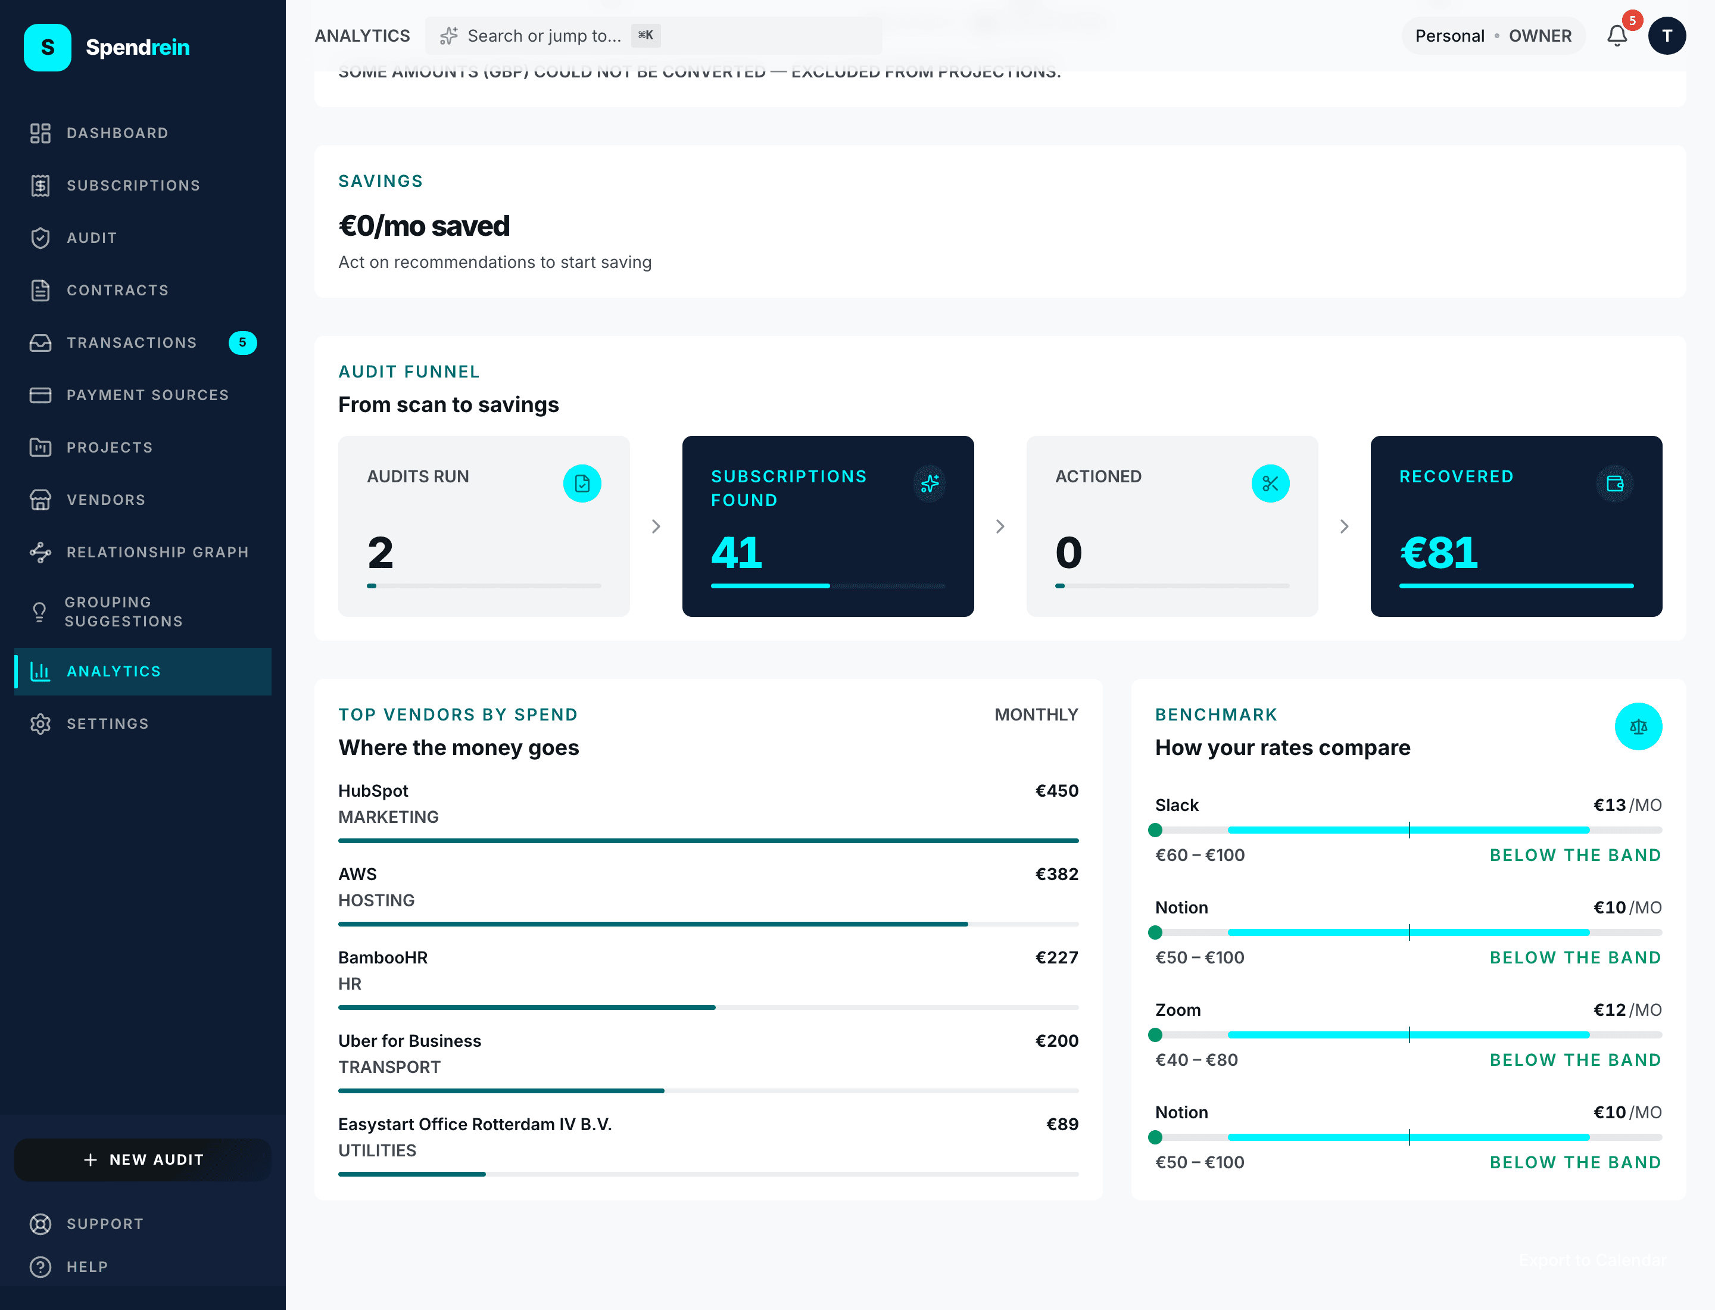Click the HubSpot spend bar

pyautogui.click(x=709, y=841)
